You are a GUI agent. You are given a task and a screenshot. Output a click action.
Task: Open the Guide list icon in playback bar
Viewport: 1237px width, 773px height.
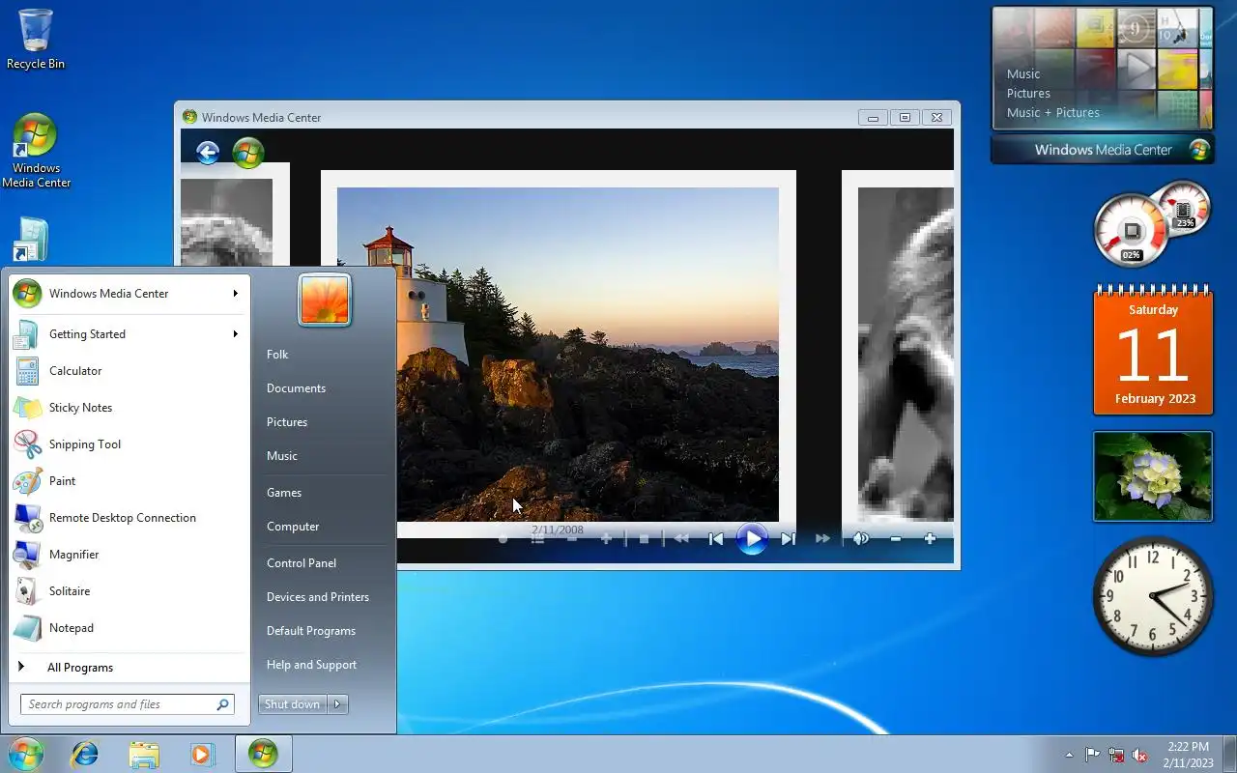click(538, 539)
